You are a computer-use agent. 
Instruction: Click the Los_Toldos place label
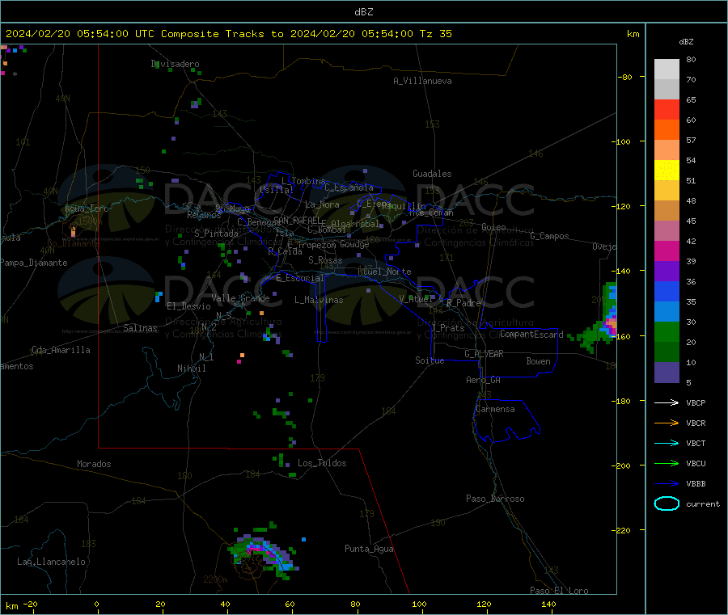coord(322,463)
